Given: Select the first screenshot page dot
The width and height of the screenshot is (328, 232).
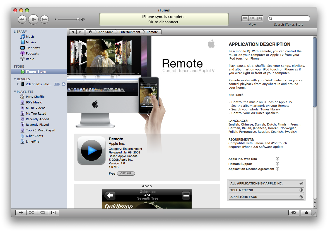Looking at the screenshot, I should click(143, 186).
